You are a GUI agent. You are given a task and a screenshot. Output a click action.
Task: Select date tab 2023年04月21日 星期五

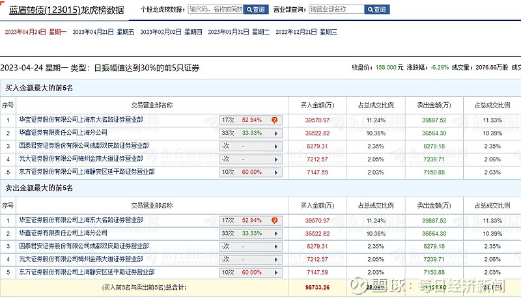(104, 32)
